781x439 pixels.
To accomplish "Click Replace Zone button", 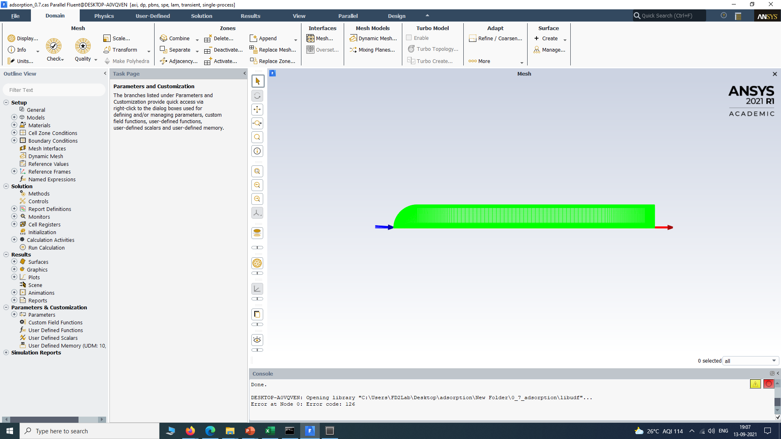I will (273, 61).
